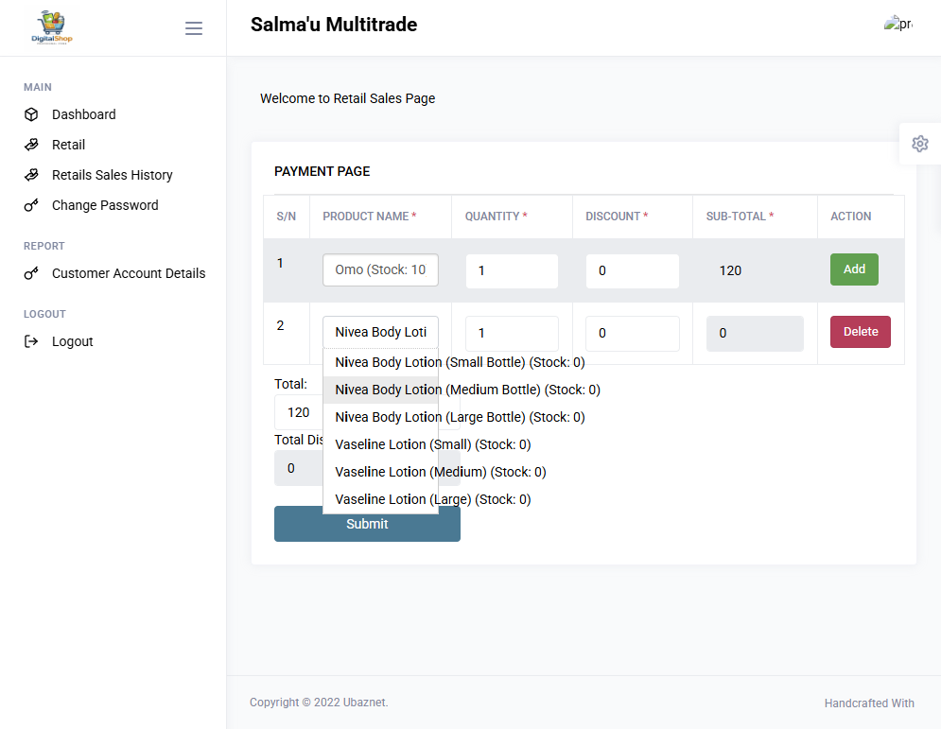This screenshot has height=729, width=941.
Task: Open Change Password page
Action: point(105,205)
